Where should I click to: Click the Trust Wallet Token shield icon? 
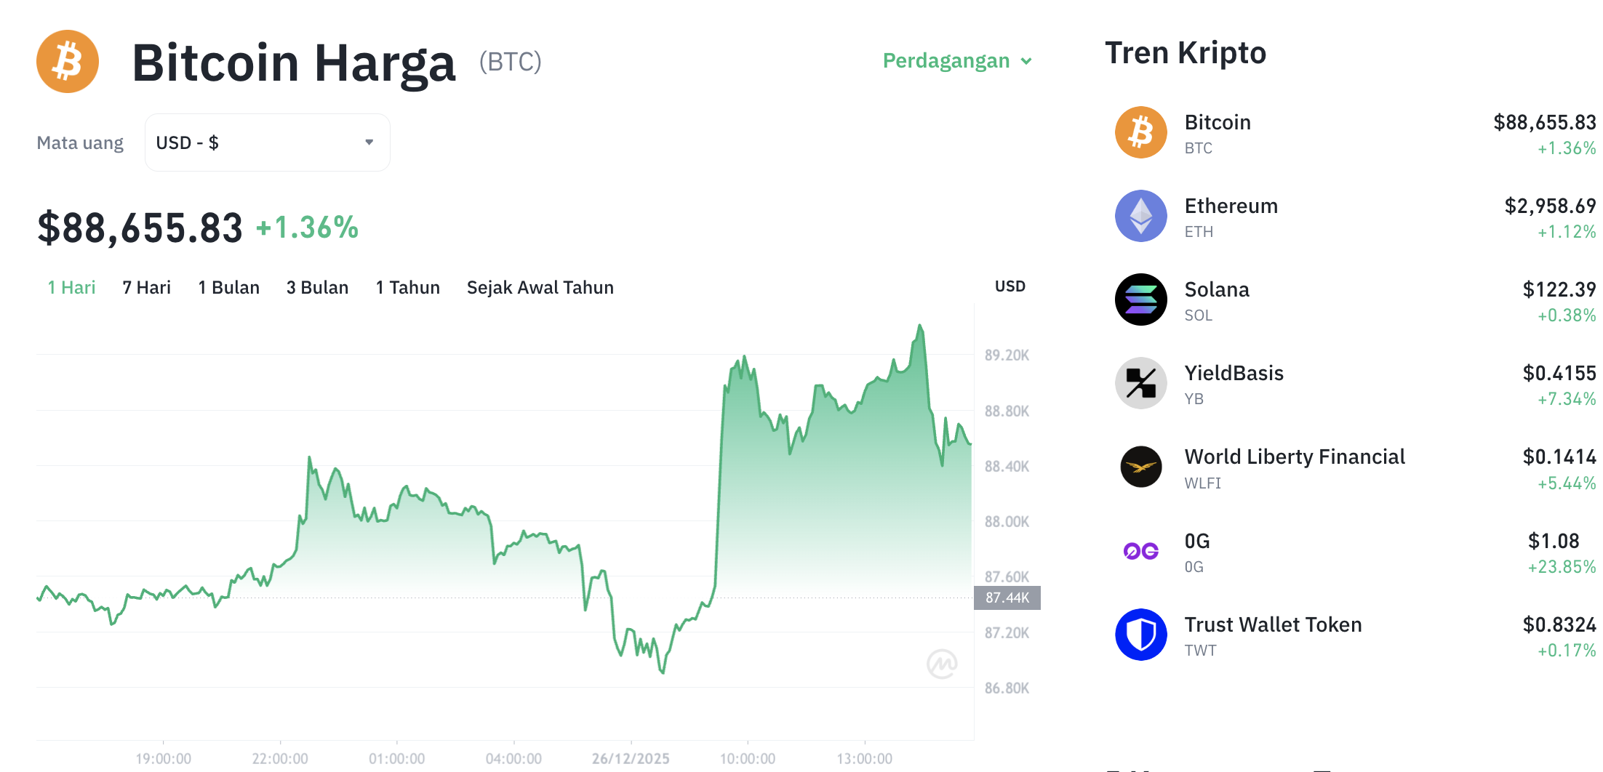1140,634
